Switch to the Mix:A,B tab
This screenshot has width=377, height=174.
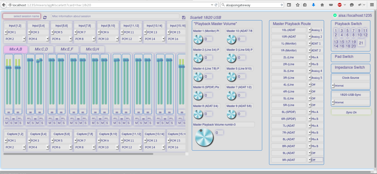pos(15,49)
